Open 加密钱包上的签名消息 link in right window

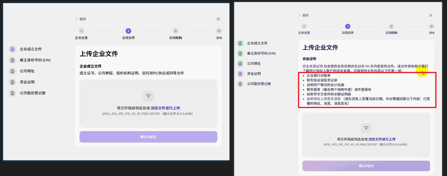324,99
